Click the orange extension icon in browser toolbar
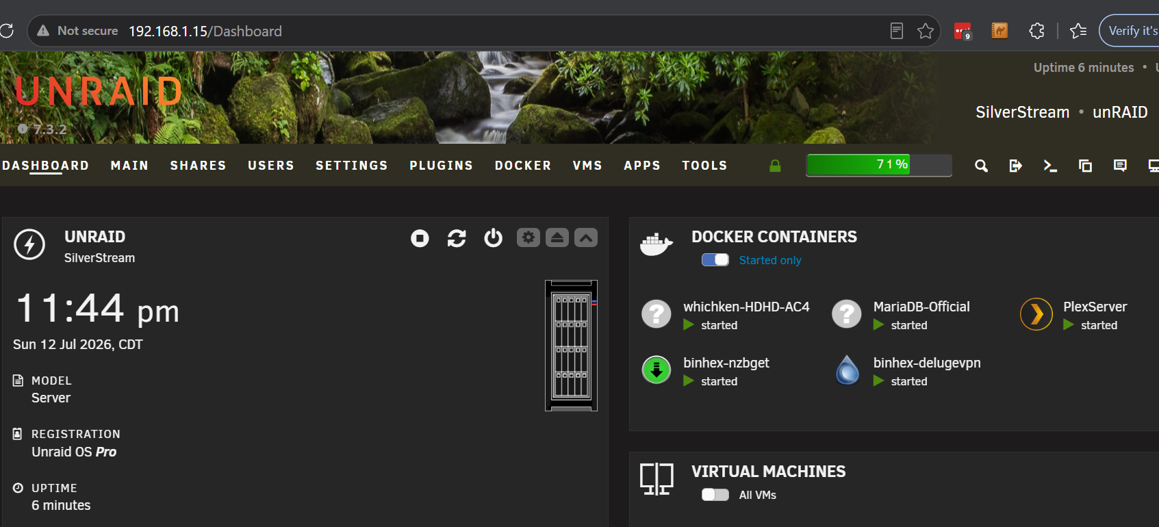 999,31
